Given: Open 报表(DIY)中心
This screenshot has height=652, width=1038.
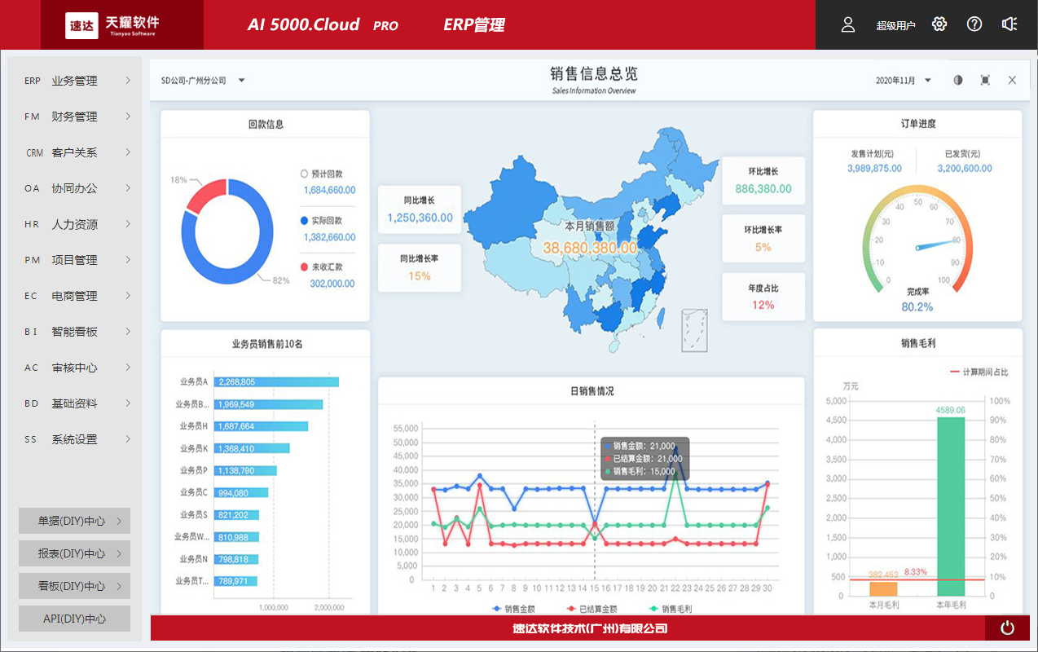Looking at the screenshot, I should pyautogui.click(x=73, y=553).
